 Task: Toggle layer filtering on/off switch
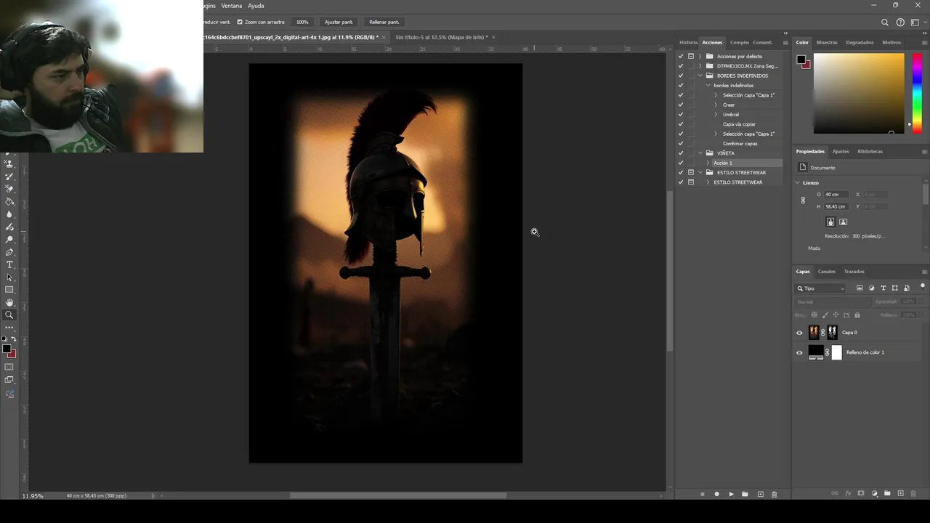pos(922,286)
